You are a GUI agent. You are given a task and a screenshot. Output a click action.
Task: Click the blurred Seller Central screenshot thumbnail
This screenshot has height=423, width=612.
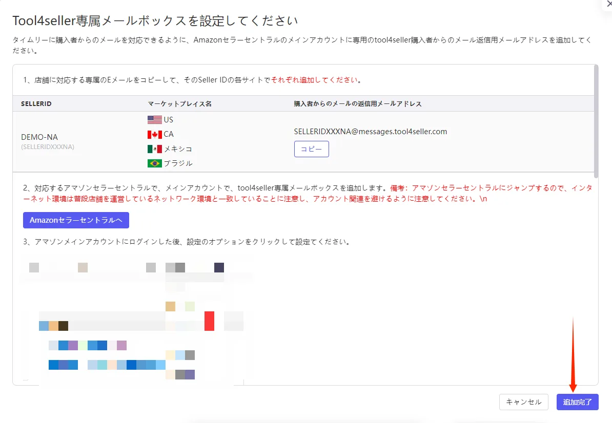(x=137, y=322)
